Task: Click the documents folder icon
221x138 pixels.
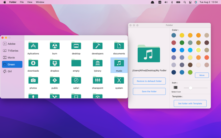Action: [x=119, y=46]
